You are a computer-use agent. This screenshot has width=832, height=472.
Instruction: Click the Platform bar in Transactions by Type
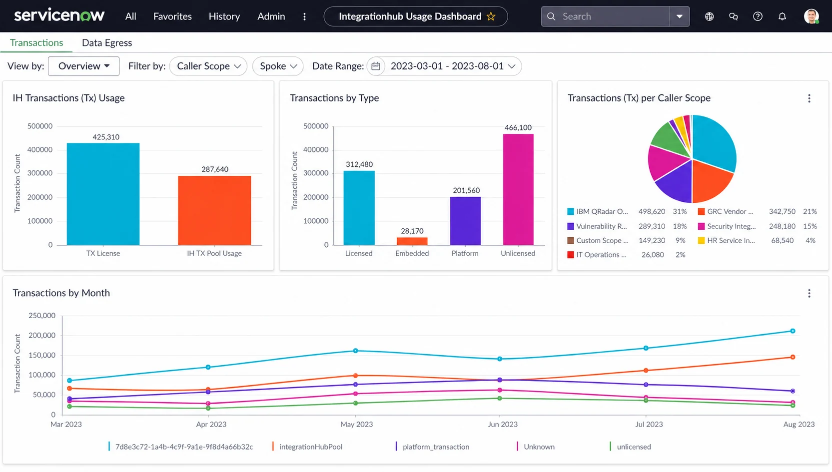pyautogui.click(x=465, y=221)
